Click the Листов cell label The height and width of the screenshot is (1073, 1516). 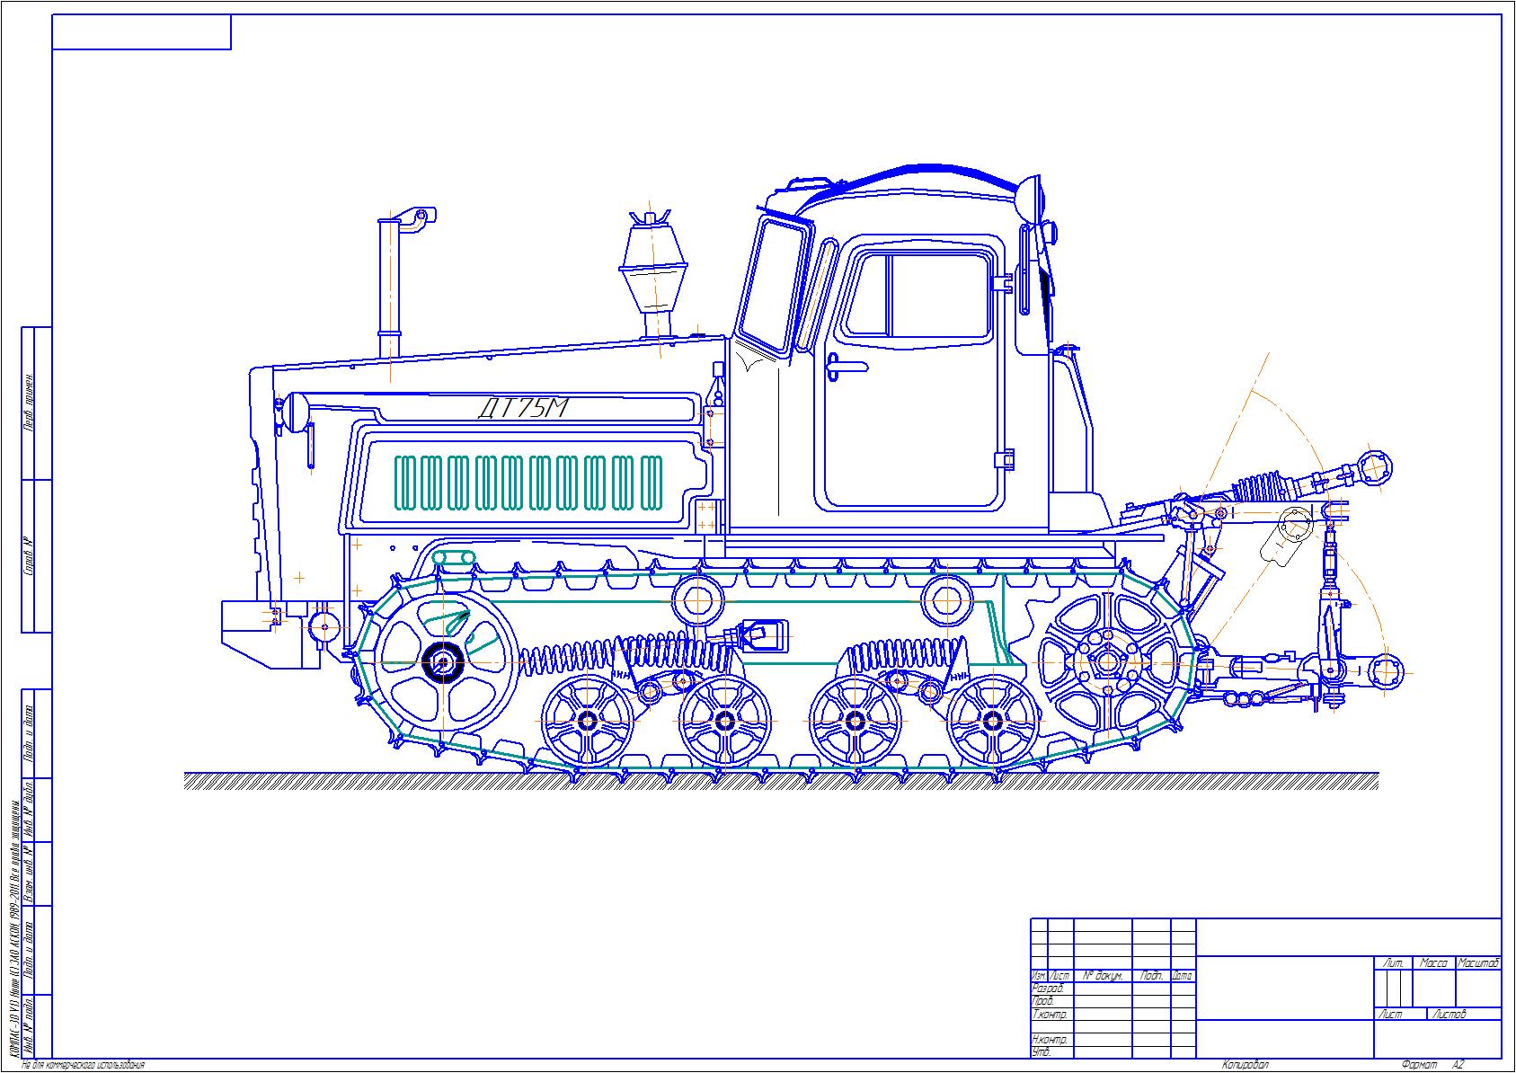click(x=1449, y=1014)
